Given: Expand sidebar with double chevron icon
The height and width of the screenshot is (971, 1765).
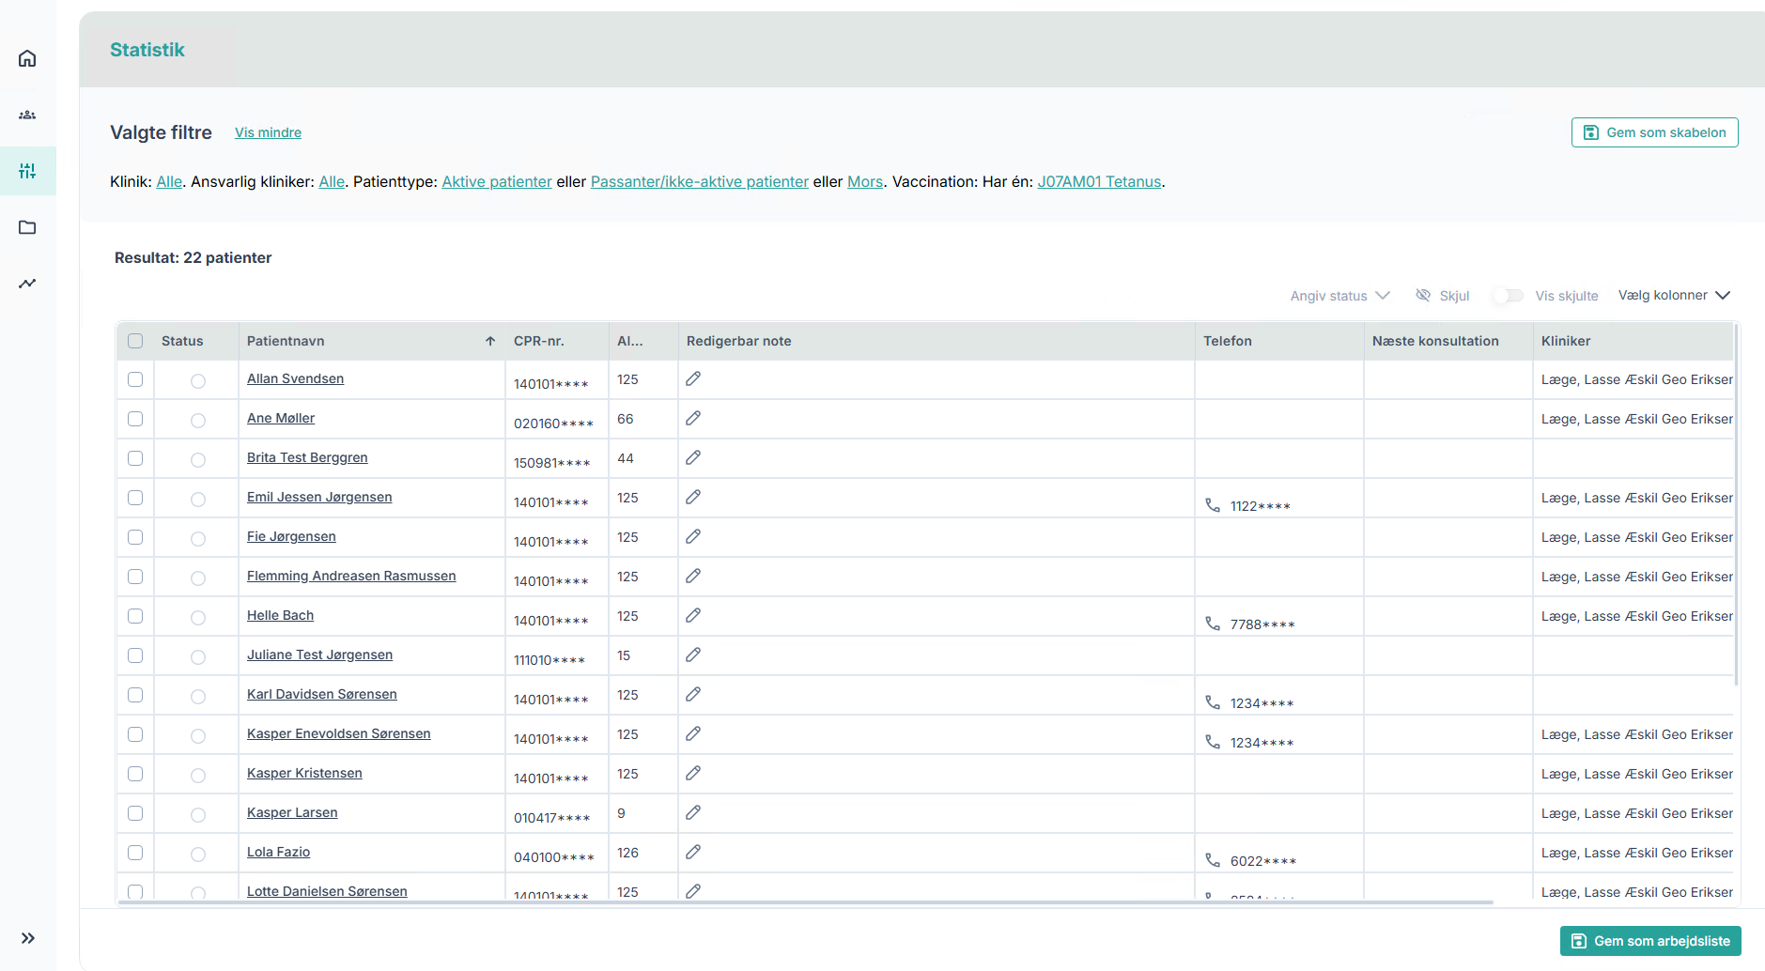Looking at the screenshot, I should [x=28, y=938].
